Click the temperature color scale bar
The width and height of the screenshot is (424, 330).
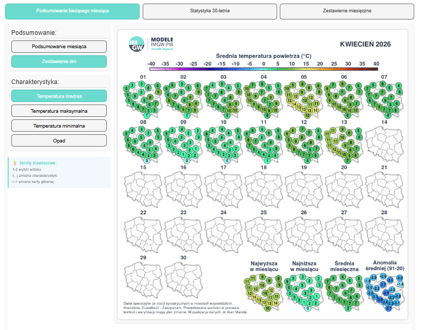[x=263, y=69]
